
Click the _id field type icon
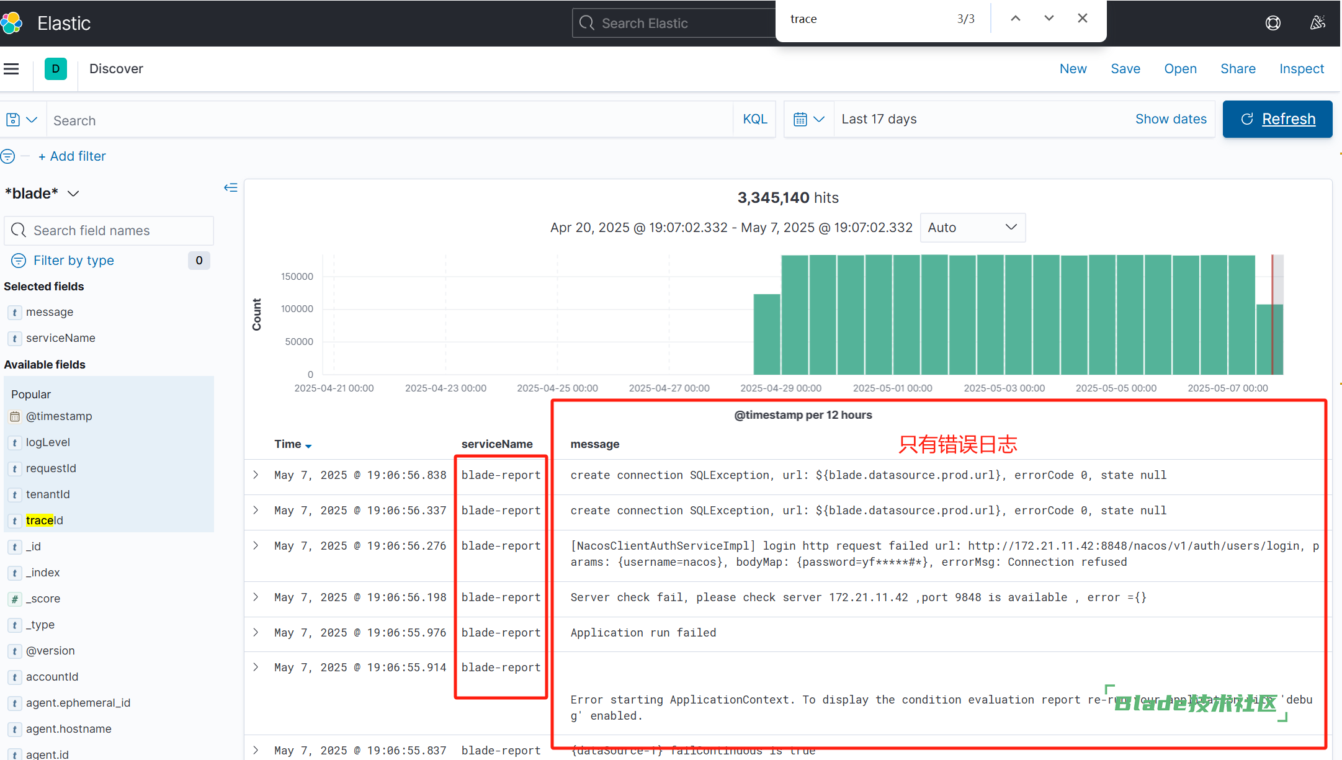coord(15,547)
